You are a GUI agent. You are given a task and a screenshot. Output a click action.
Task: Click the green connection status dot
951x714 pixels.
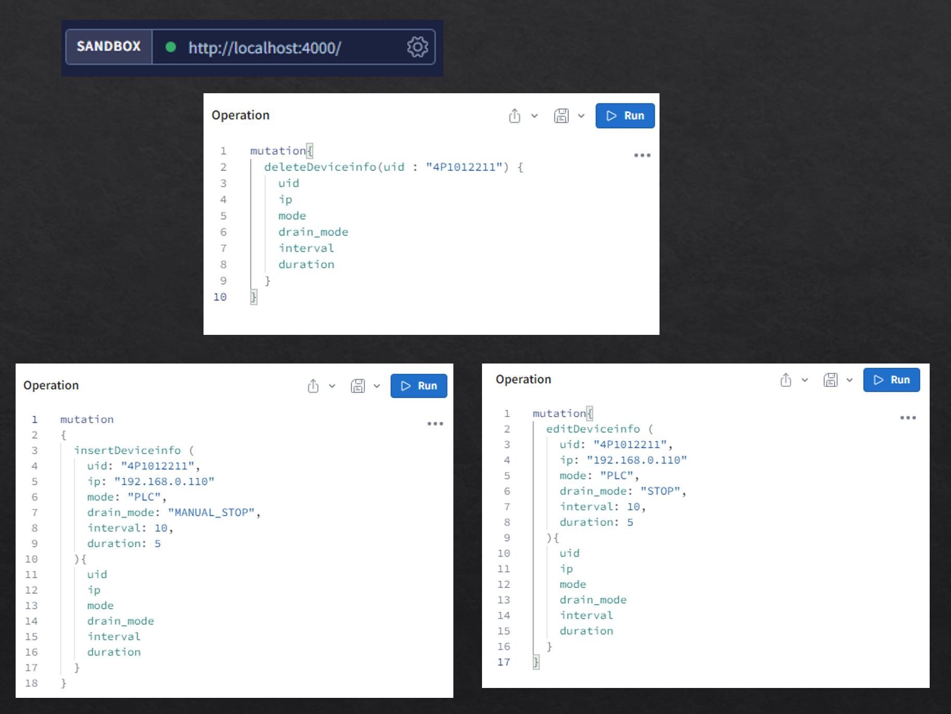pyautogui.click(x=170, y=47)
